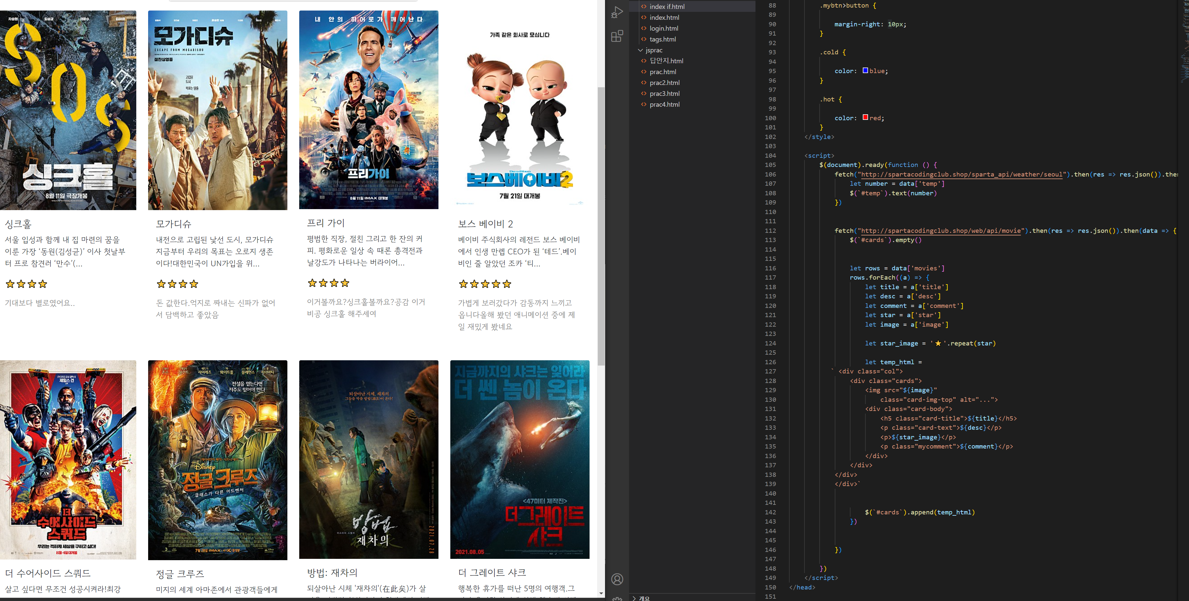The height and width of the screenshot is (601, 1189).
Task: Click the webpage vertical scrollbar thumb
Action: click(x=601, y=226)
